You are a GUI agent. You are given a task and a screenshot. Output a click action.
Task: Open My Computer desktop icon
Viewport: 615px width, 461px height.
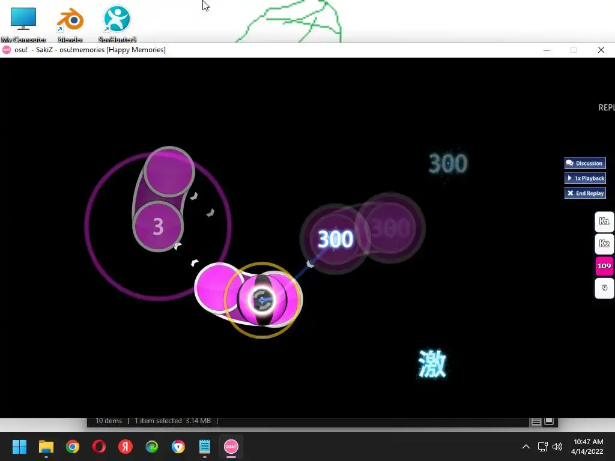[23, 24]
